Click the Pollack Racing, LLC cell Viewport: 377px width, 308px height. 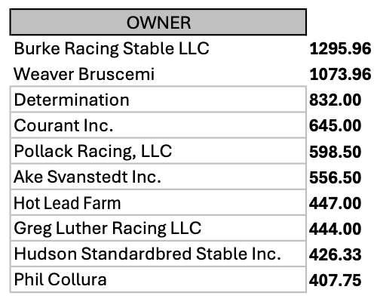(x=158, y=151)
